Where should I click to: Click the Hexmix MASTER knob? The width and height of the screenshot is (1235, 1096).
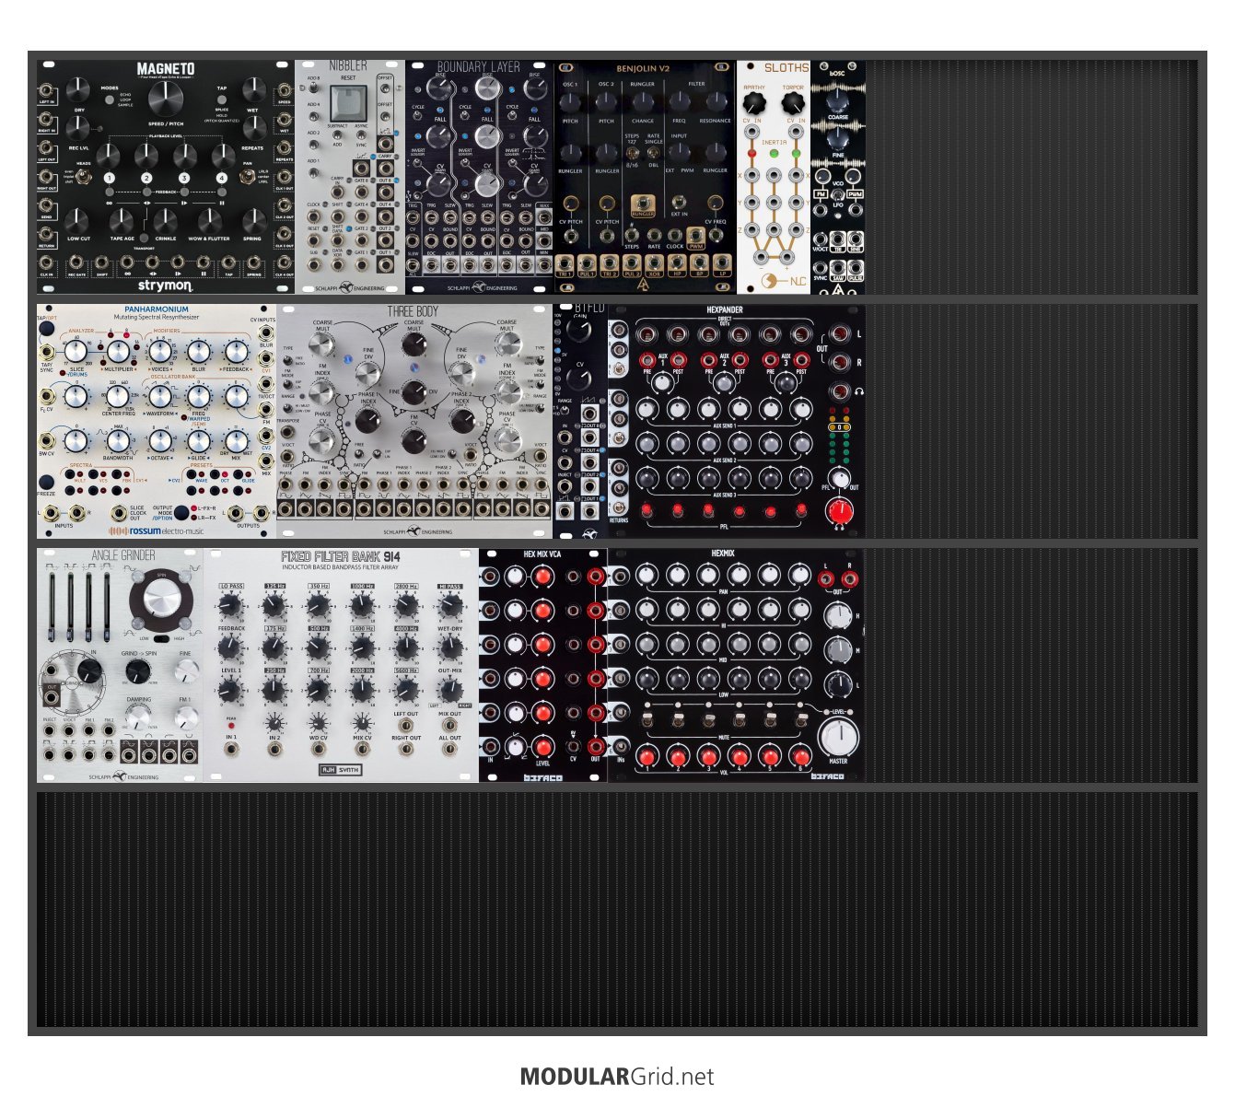(838, 736)
